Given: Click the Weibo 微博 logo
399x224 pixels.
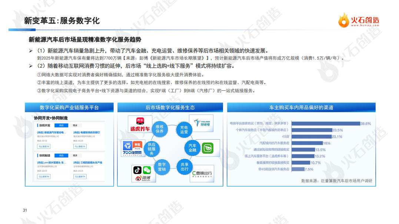Looking at the screenshot, I should point(143,178).
